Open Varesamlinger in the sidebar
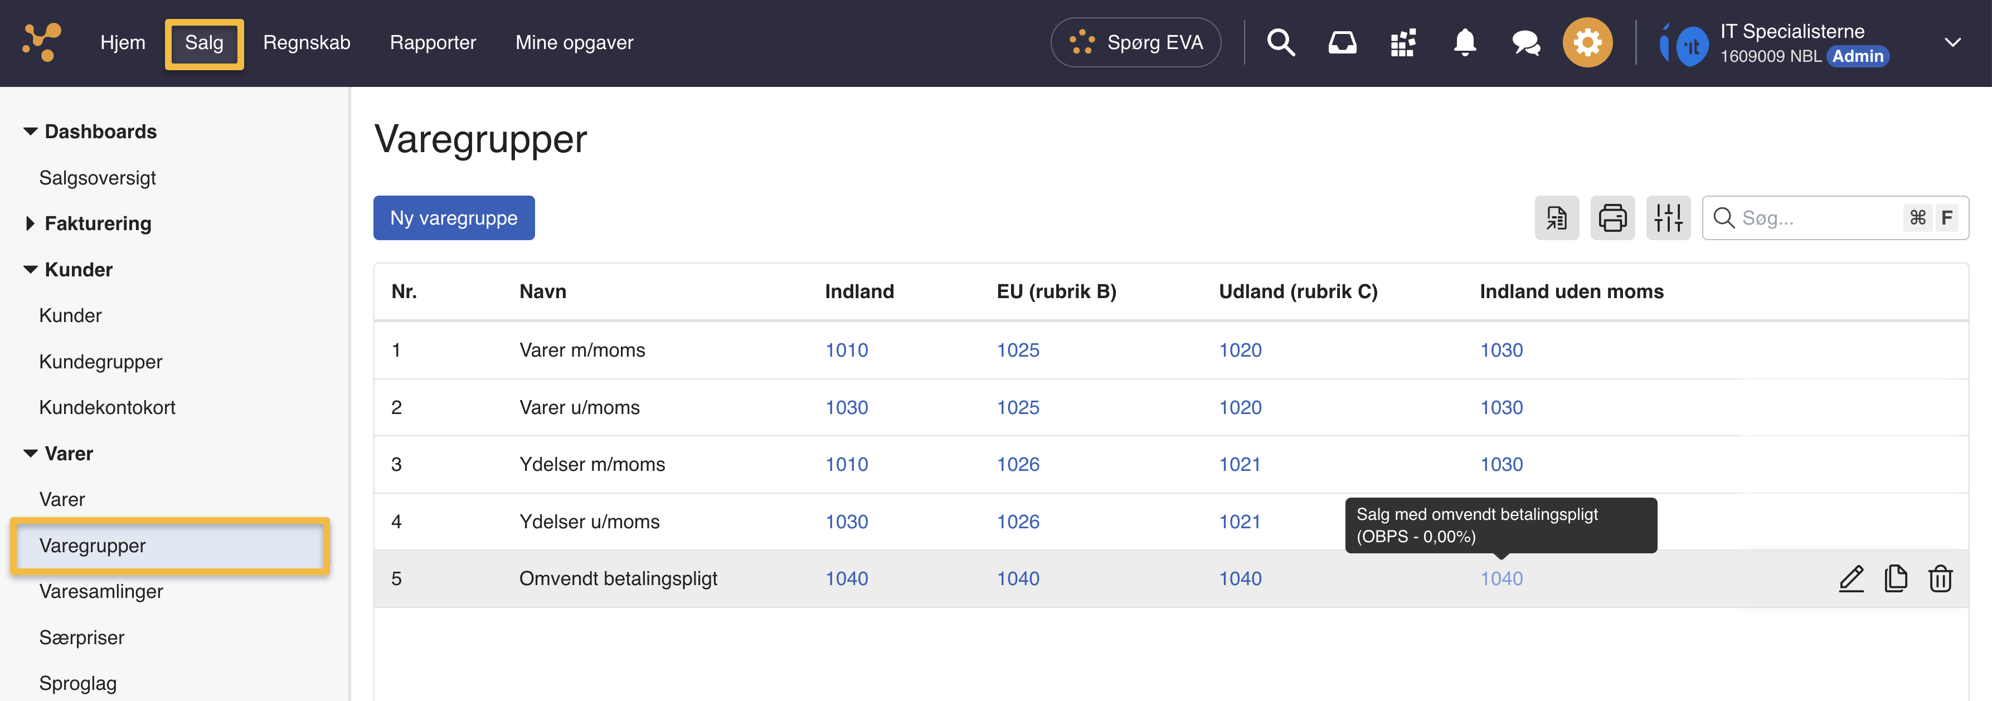This screenshot has height=701, width=1992. pyautogui.click(x=100, y=591)
